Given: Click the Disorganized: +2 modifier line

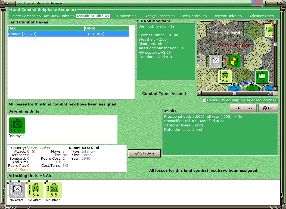Looking at the screenshot, I should 154,44.
